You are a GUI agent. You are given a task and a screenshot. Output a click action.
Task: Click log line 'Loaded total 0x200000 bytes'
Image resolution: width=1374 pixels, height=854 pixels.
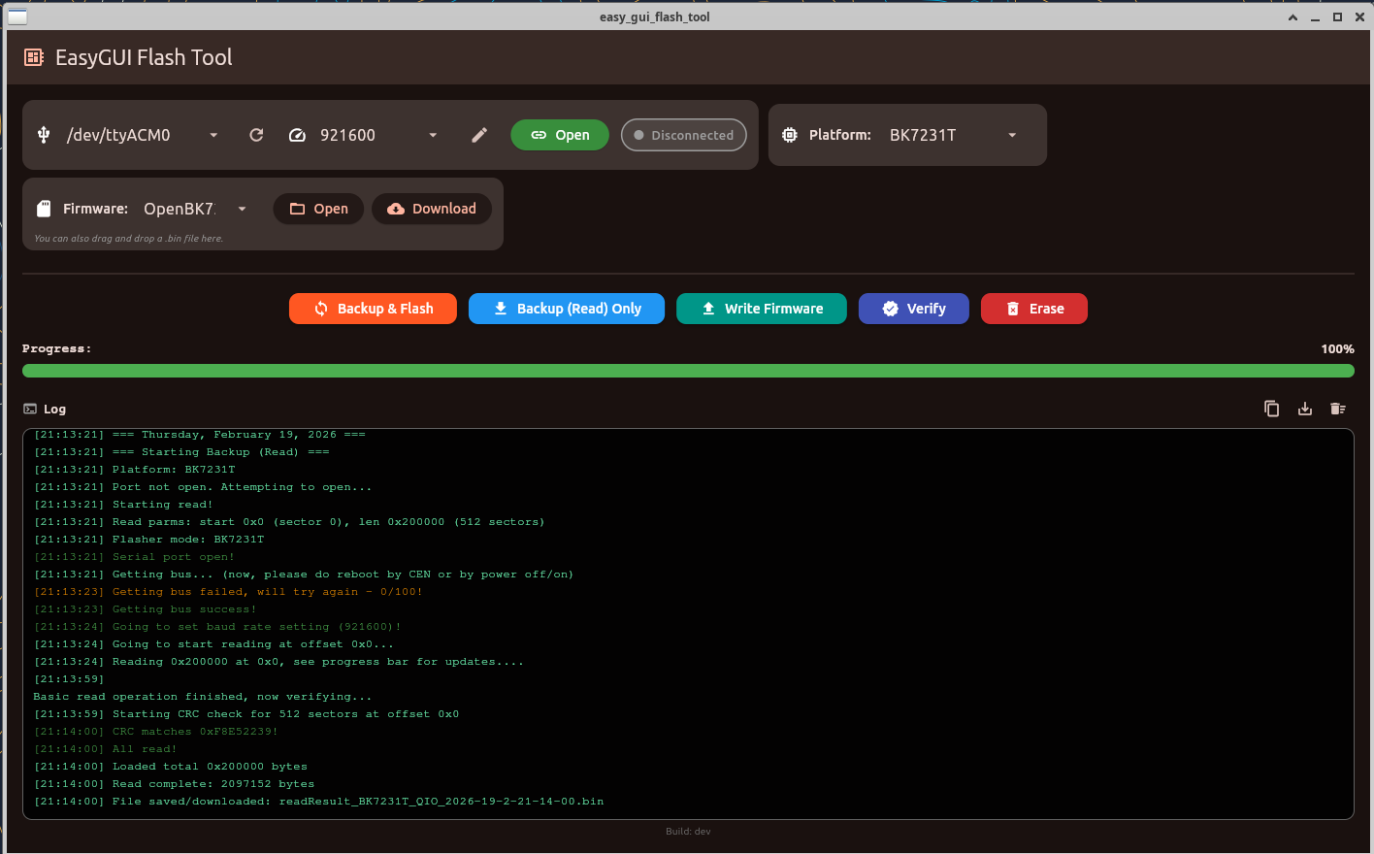pyautogui.click(x=171, y=767)
